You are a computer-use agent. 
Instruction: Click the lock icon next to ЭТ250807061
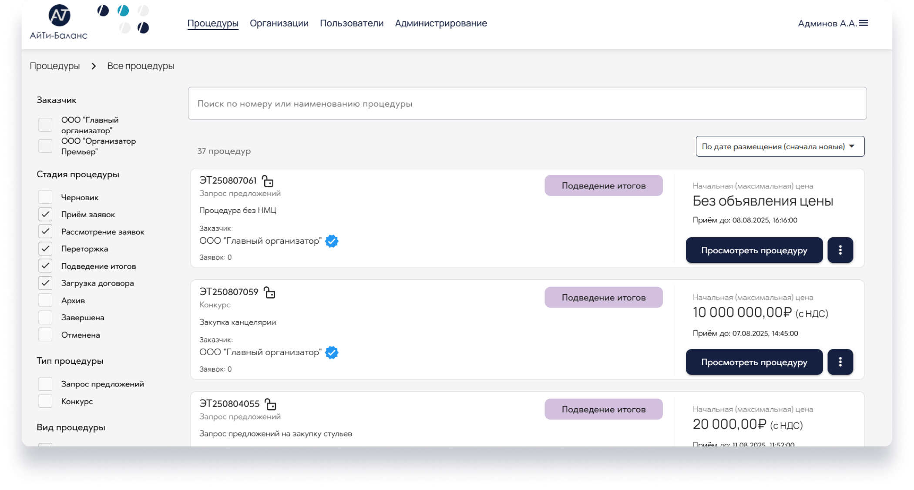tap(268, 181)
